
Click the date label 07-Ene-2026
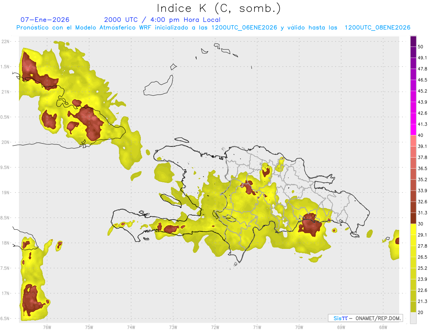coord(45,20)
